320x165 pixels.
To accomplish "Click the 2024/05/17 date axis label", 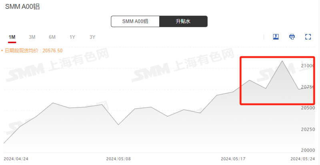I will point(233,159).
